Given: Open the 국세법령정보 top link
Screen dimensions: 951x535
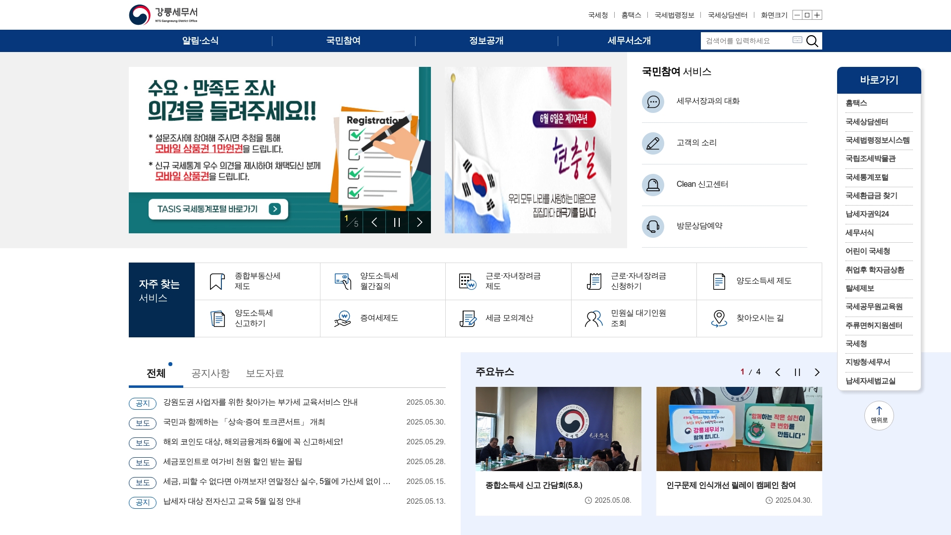Looking at the screenshot, I should [674, 15].
